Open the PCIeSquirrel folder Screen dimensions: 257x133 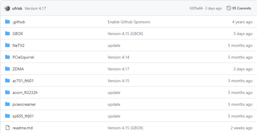point(23,57)
